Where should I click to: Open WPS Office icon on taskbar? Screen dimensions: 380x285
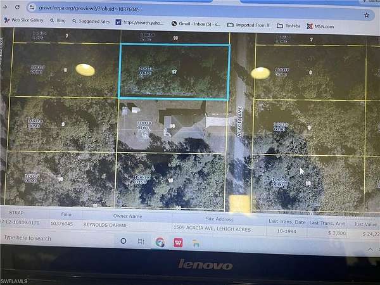(x=178, y=243)
